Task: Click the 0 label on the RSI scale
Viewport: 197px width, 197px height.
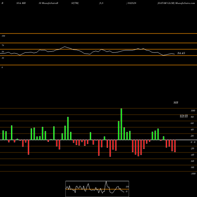Action: coord(2,67)
